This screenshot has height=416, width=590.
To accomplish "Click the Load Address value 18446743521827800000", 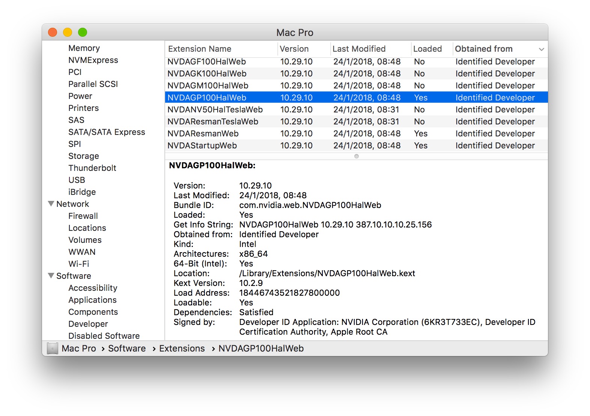I will click(x=289, y=293).
